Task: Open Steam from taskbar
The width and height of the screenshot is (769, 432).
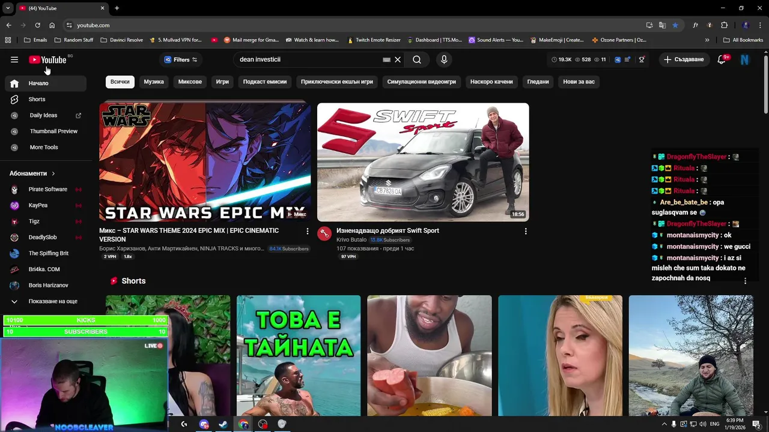Action: pyautogui.click(x=223, y=424)
